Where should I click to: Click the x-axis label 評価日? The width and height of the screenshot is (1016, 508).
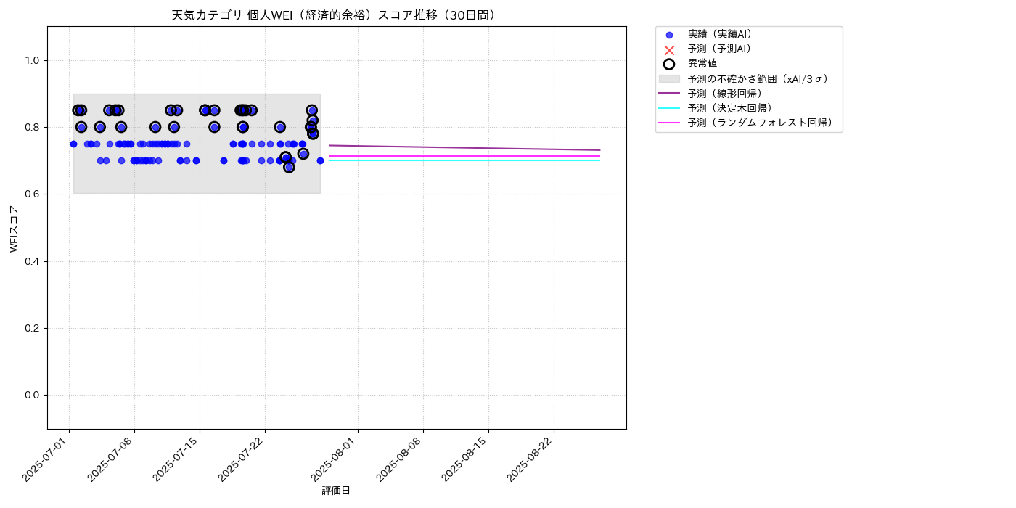(336, 491)
